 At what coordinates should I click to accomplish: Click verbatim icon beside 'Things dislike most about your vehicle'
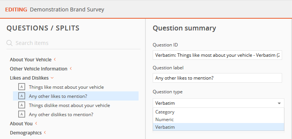22,105
